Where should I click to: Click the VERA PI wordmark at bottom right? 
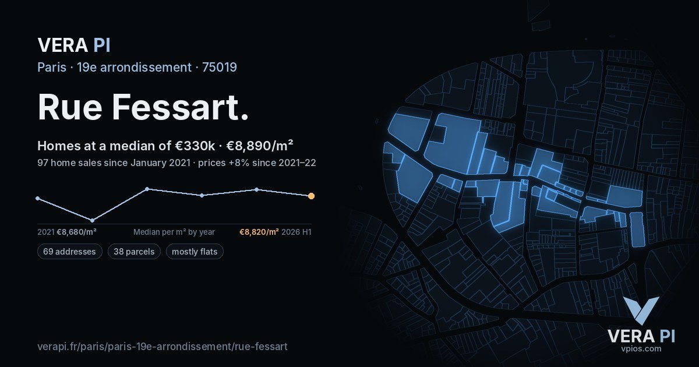(641, 336)
